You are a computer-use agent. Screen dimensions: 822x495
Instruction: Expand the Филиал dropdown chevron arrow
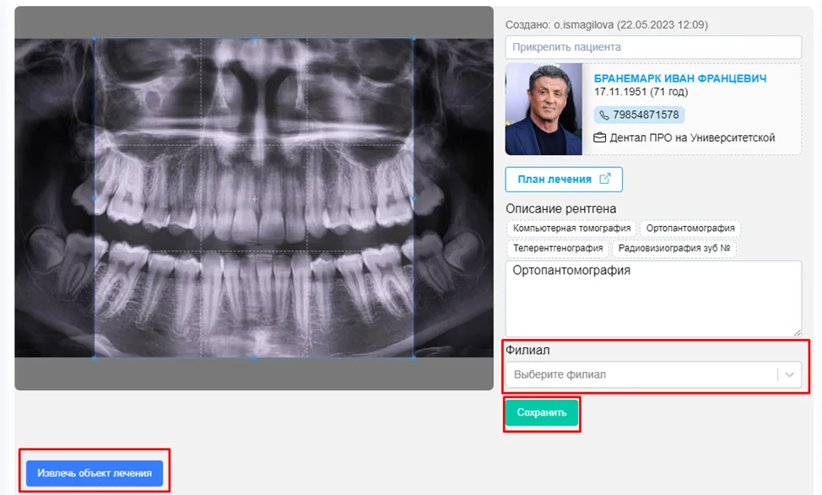(x=789, y=374)
